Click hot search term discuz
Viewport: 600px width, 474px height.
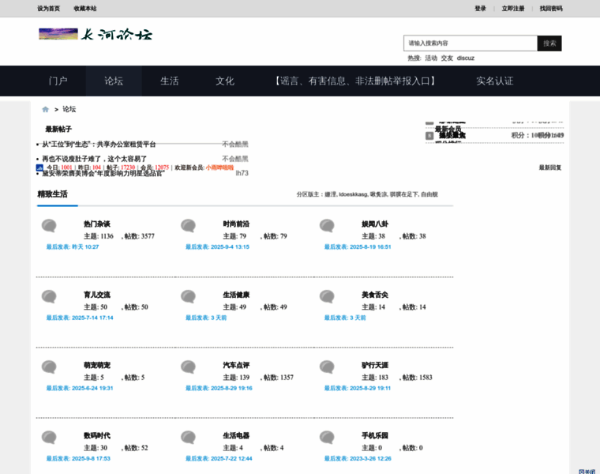(466, 58)
